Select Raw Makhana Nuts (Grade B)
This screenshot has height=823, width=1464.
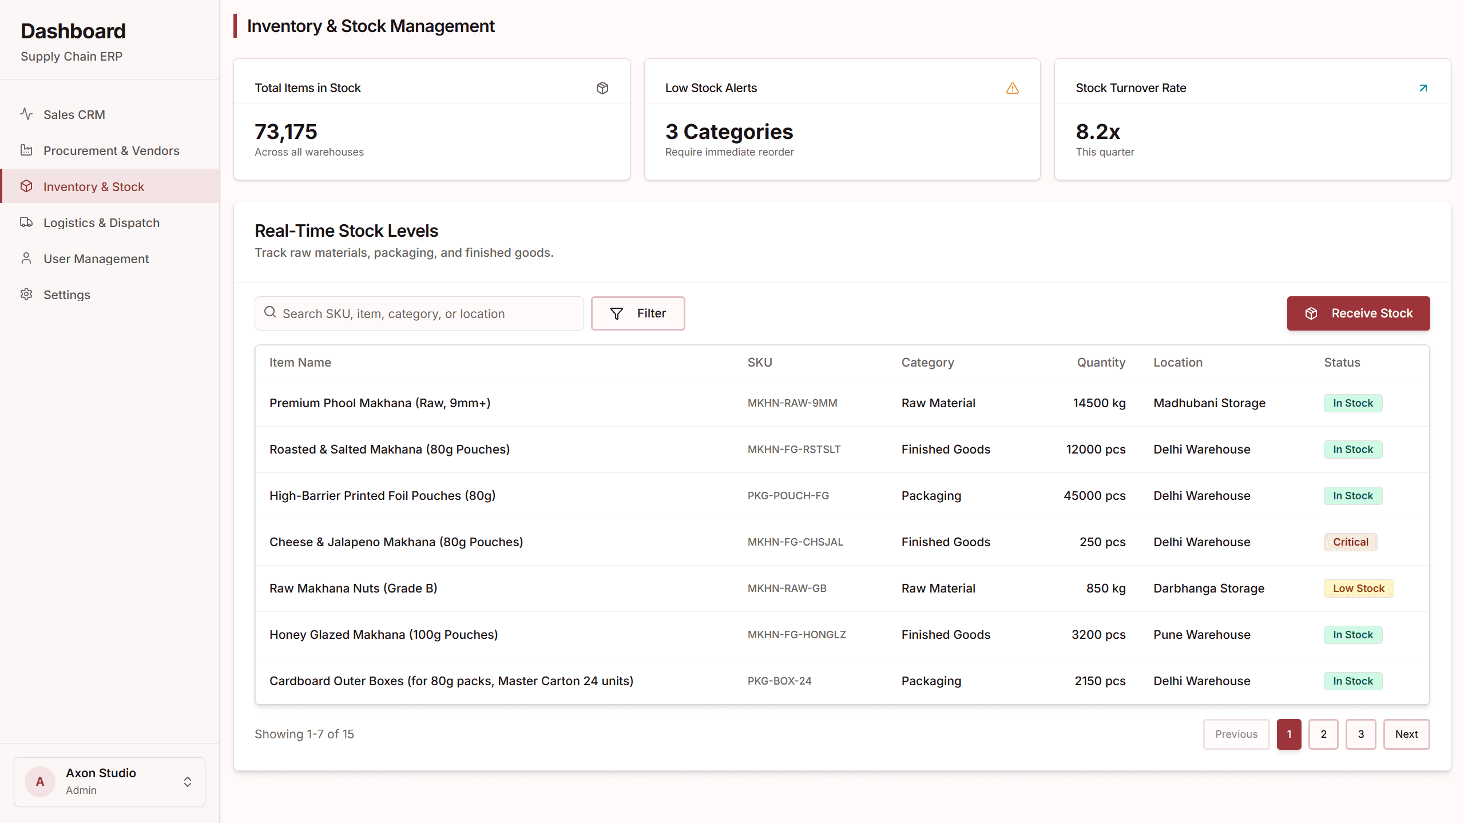353,589
